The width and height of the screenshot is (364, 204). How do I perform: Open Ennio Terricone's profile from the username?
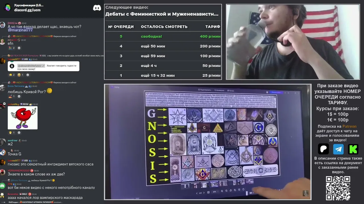click(16, 86)
